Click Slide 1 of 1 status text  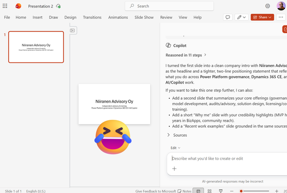tap(13, 191)
